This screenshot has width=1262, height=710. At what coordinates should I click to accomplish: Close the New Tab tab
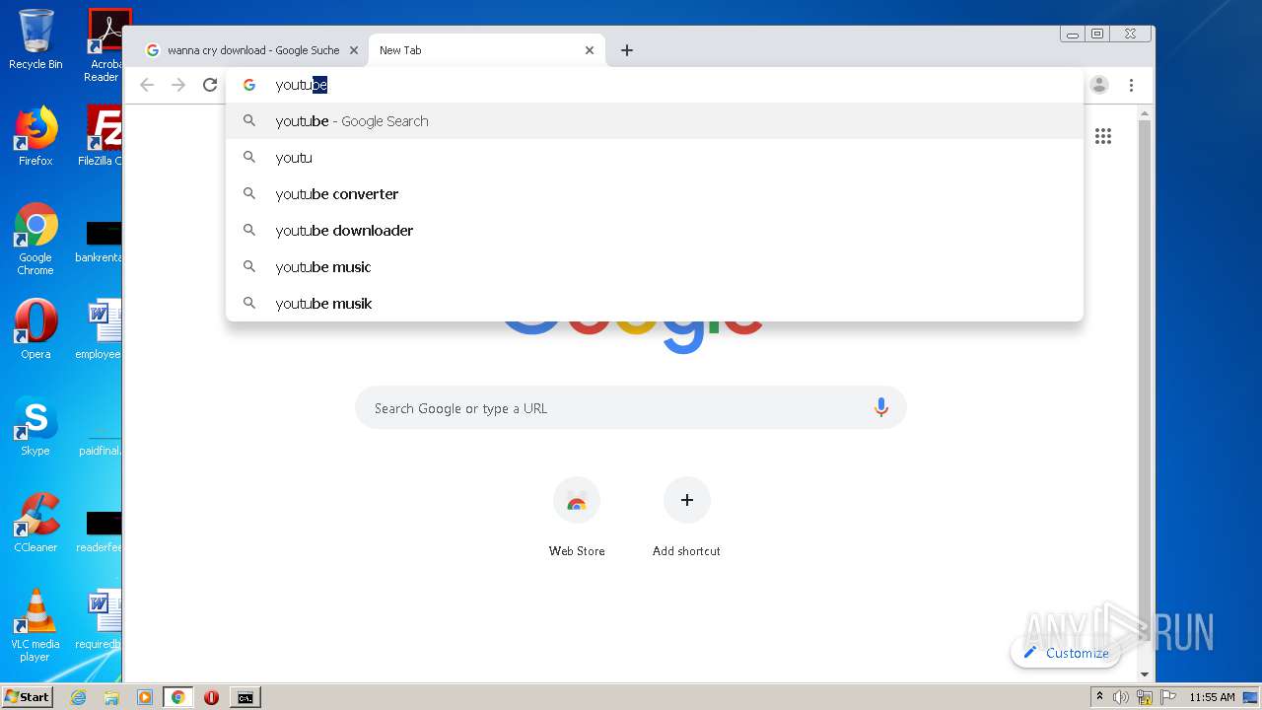(590, 50)
